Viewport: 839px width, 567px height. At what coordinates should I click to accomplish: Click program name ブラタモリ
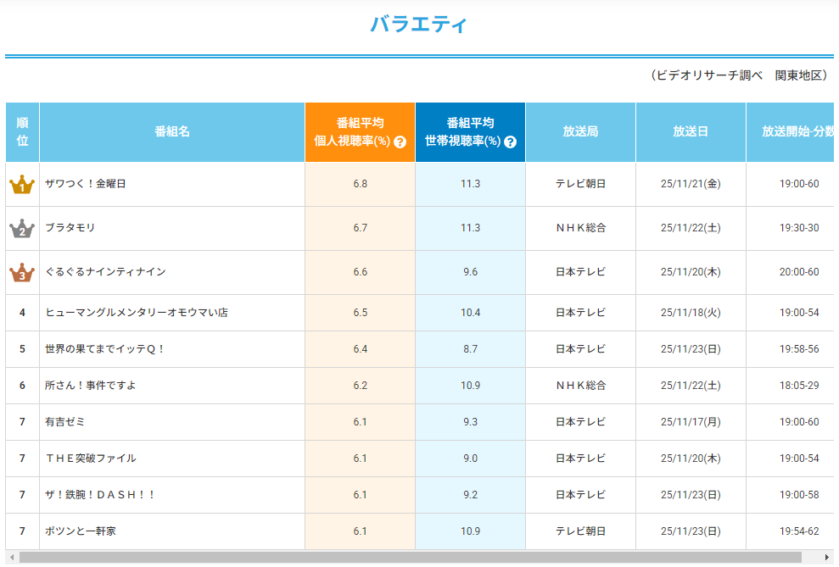click(x=70, y=228)
